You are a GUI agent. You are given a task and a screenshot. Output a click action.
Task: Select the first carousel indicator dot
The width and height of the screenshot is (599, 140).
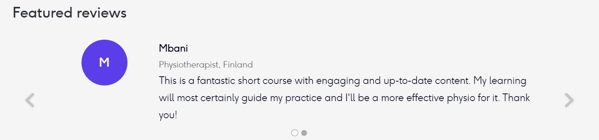(294, 133)
